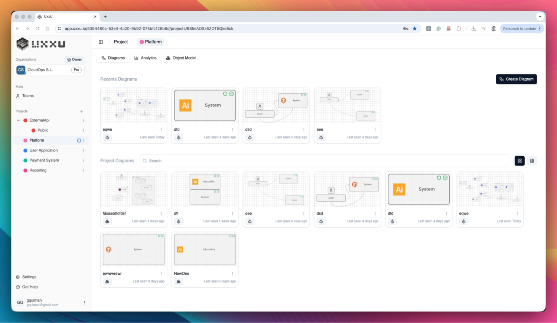Open Settings gear in sidebar
The image size is (557, 323).
click(18, 277)
